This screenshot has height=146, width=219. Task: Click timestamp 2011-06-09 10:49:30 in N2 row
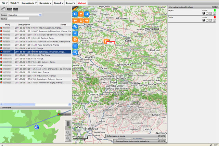24,49
